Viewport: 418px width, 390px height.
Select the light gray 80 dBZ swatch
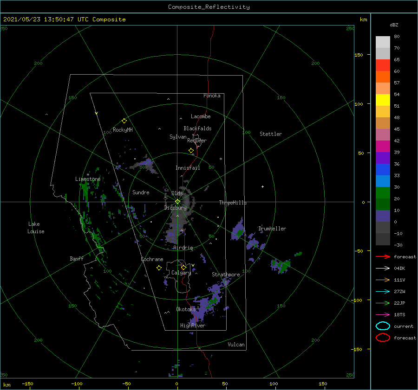[x=383, y=42]
